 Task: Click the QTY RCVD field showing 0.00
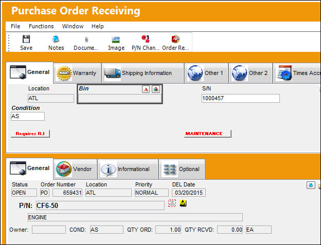click(x=230, y=230)
